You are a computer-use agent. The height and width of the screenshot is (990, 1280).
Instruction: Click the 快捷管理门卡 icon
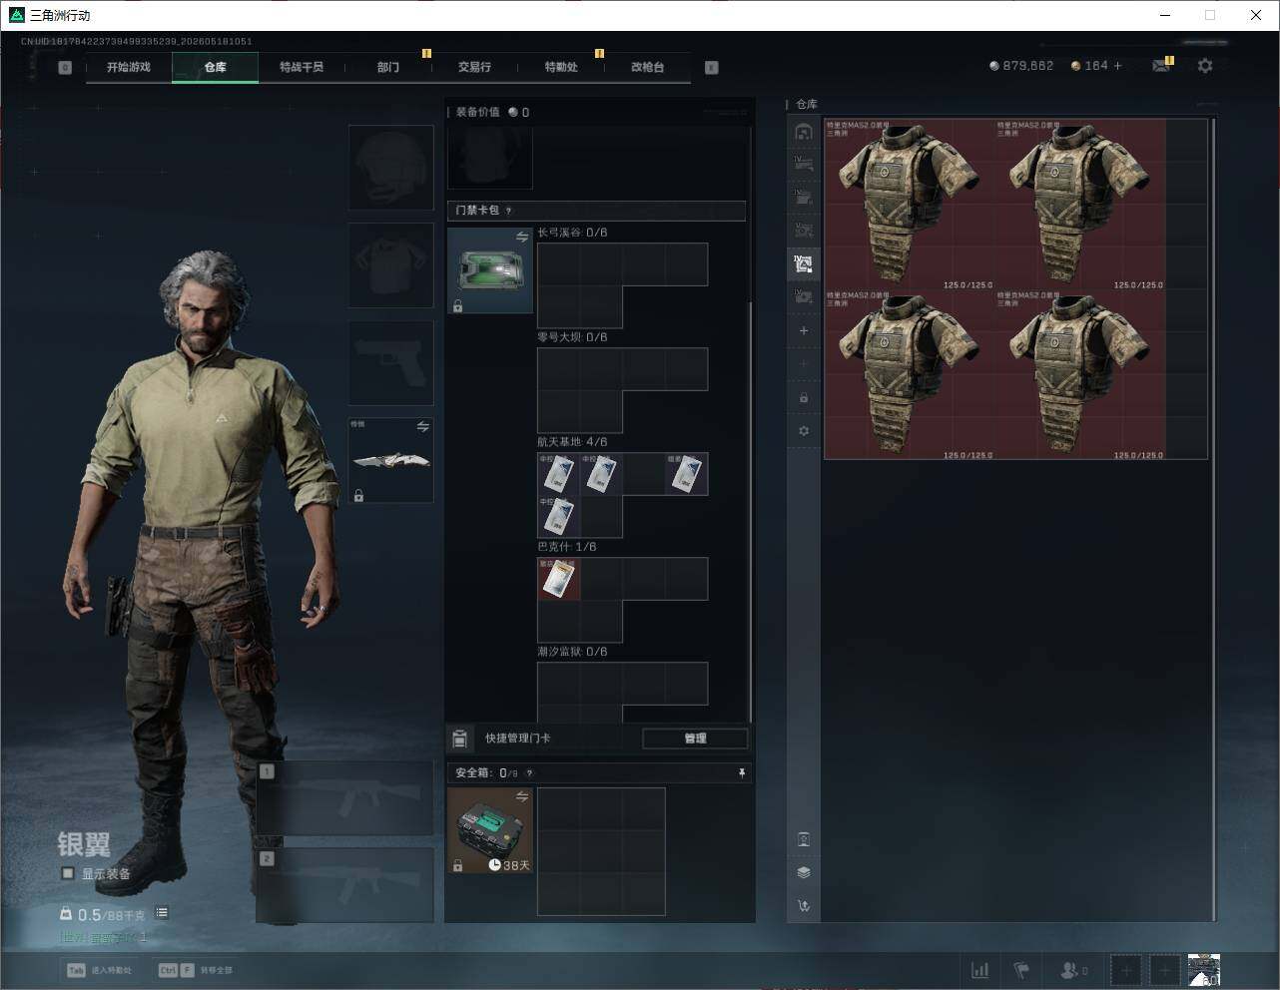coord(460,739)
